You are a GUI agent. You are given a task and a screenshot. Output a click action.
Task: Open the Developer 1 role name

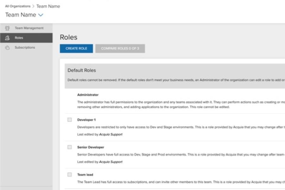(86, 120)
